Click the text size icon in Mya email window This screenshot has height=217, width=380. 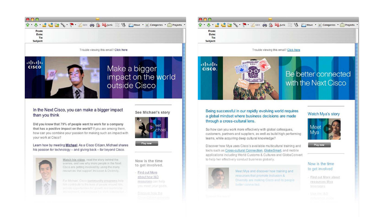pos(296,25)
